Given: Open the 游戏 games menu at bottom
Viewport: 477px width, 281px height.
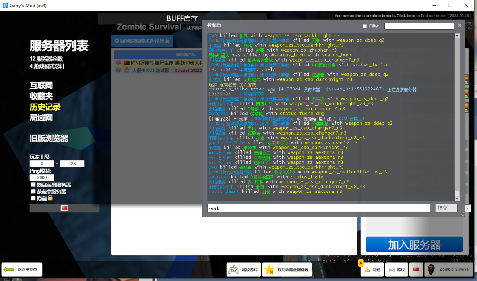Looking at the screenshot, I should tap(396, 269).
